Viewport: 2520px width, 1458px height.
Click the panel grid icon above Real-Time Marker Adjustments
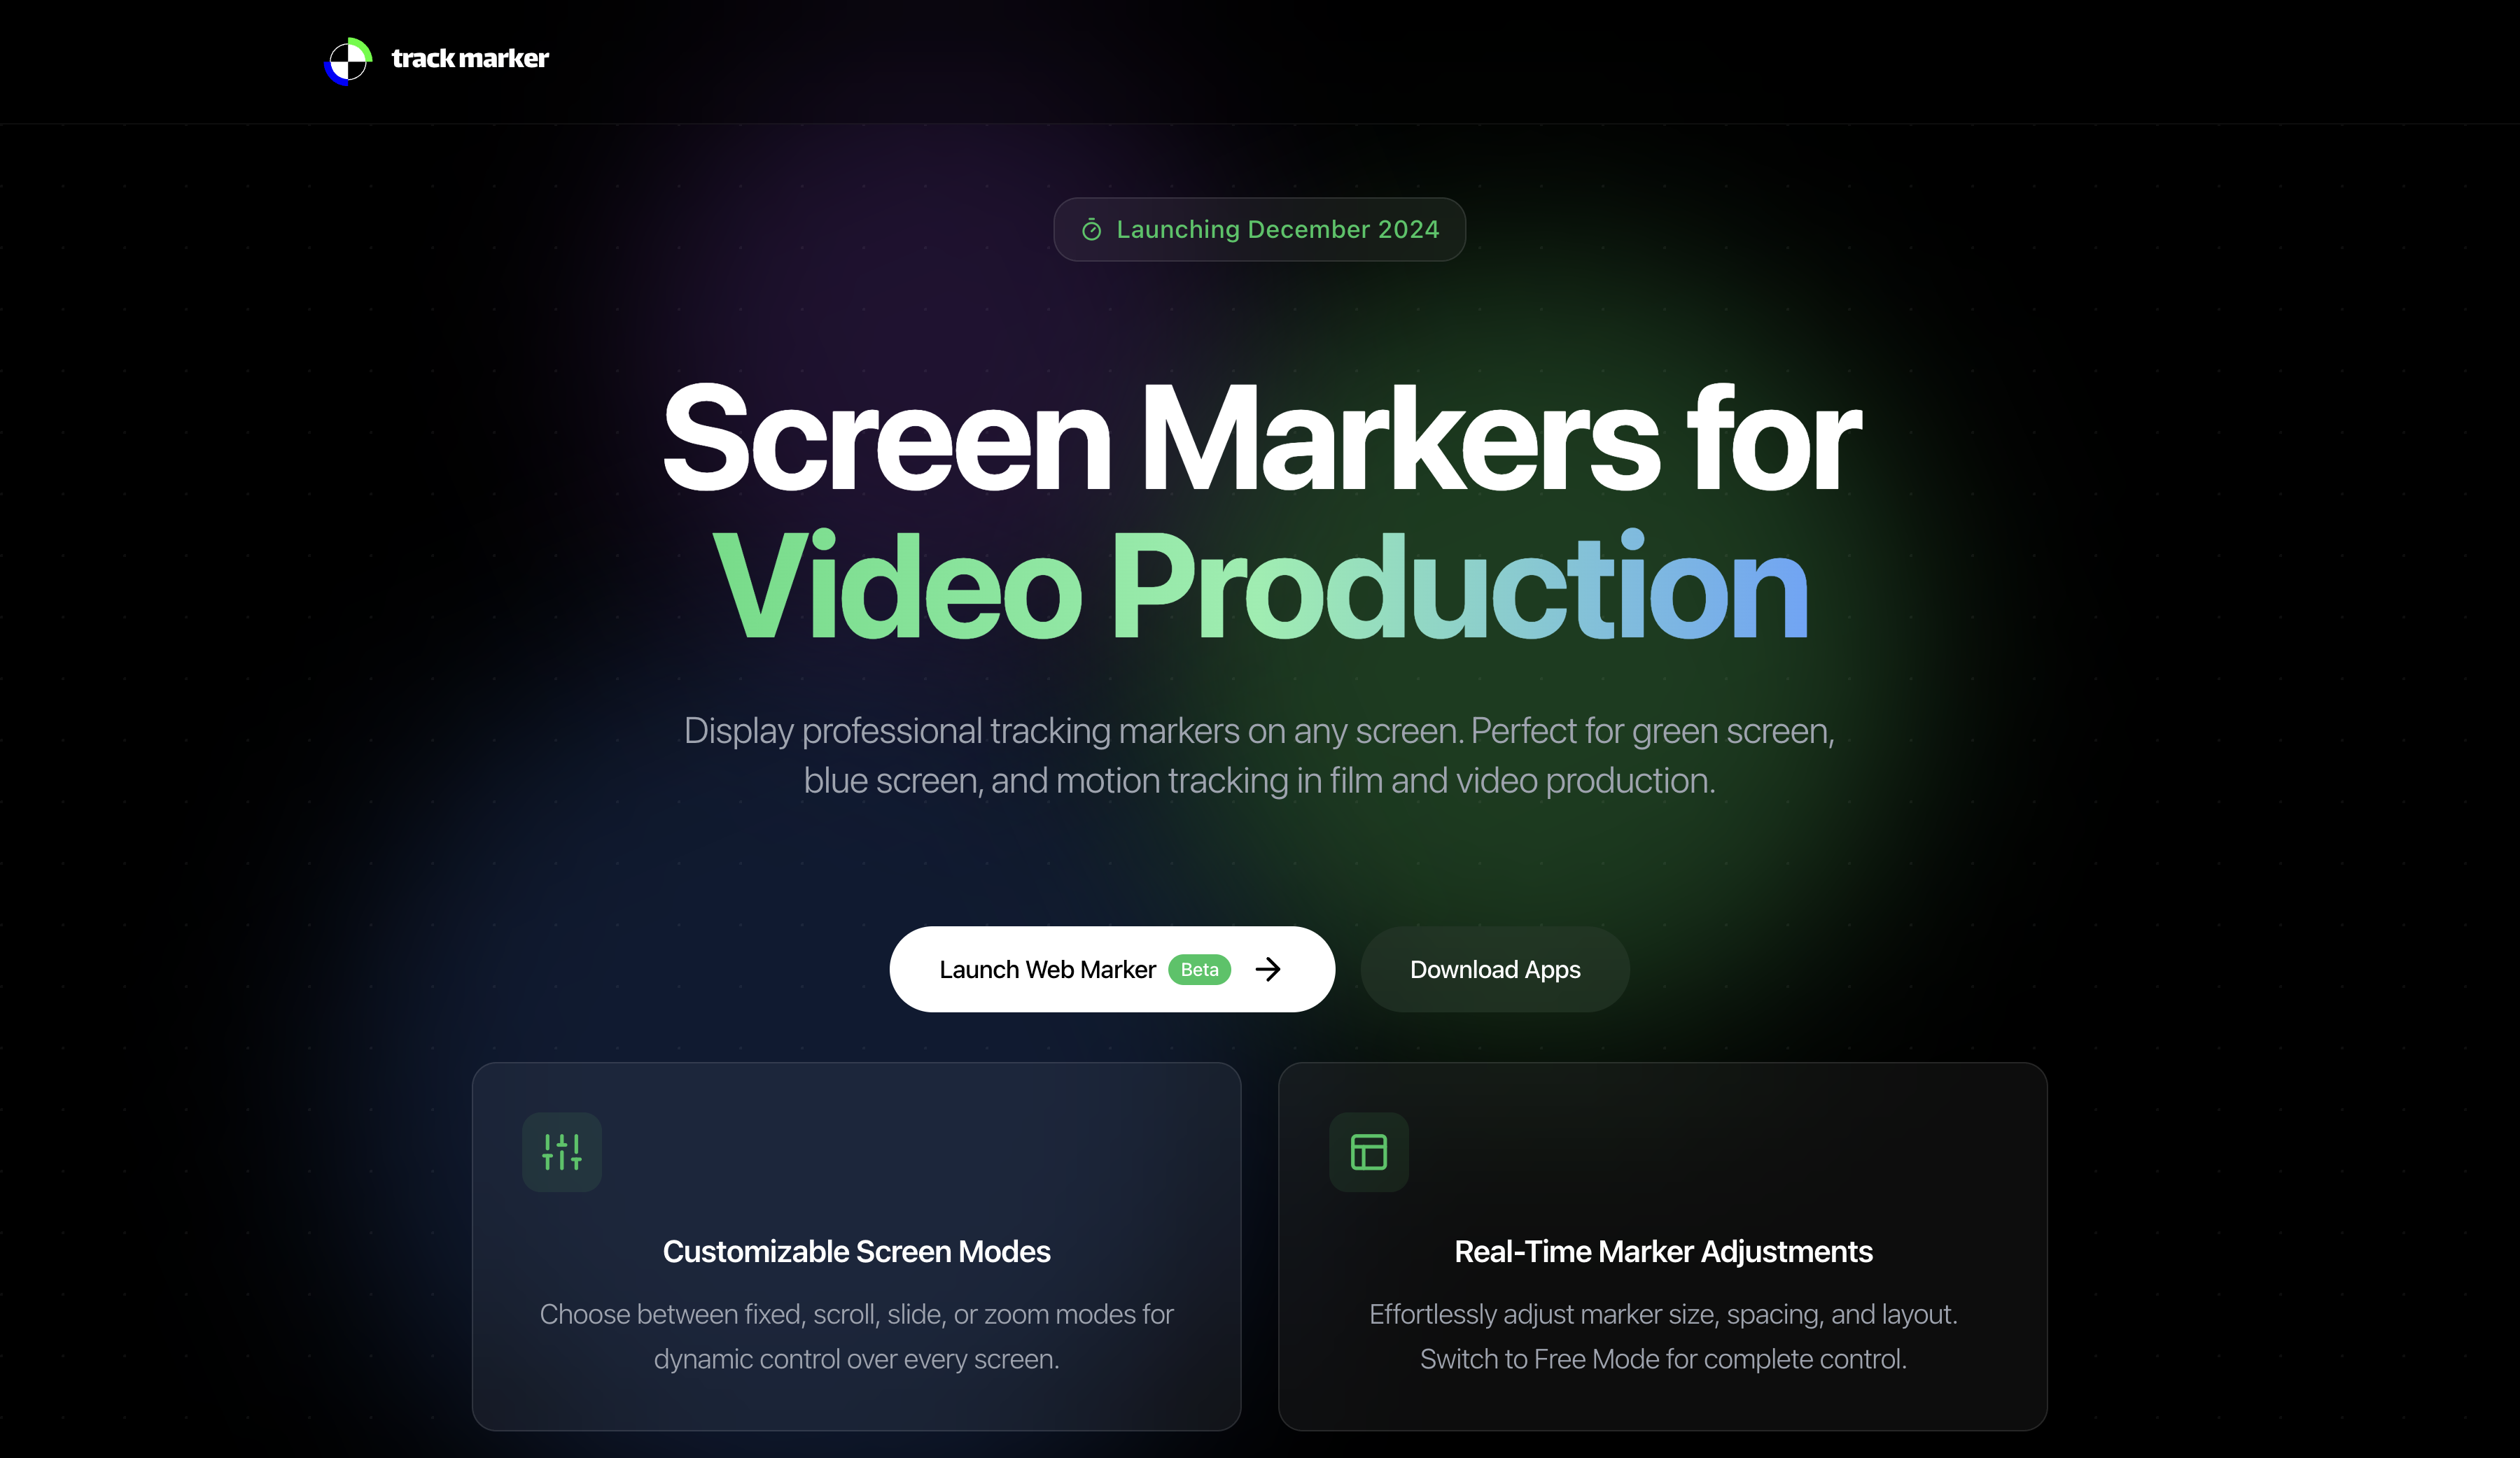pyautogui.click(x=1369, y=1151)
